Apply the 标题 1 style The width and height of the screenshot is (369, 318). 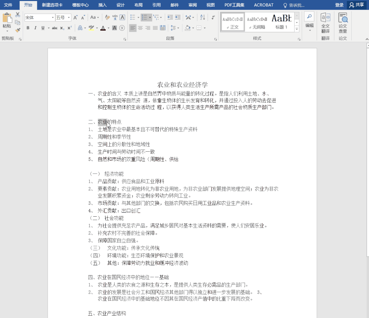(281, 22)
